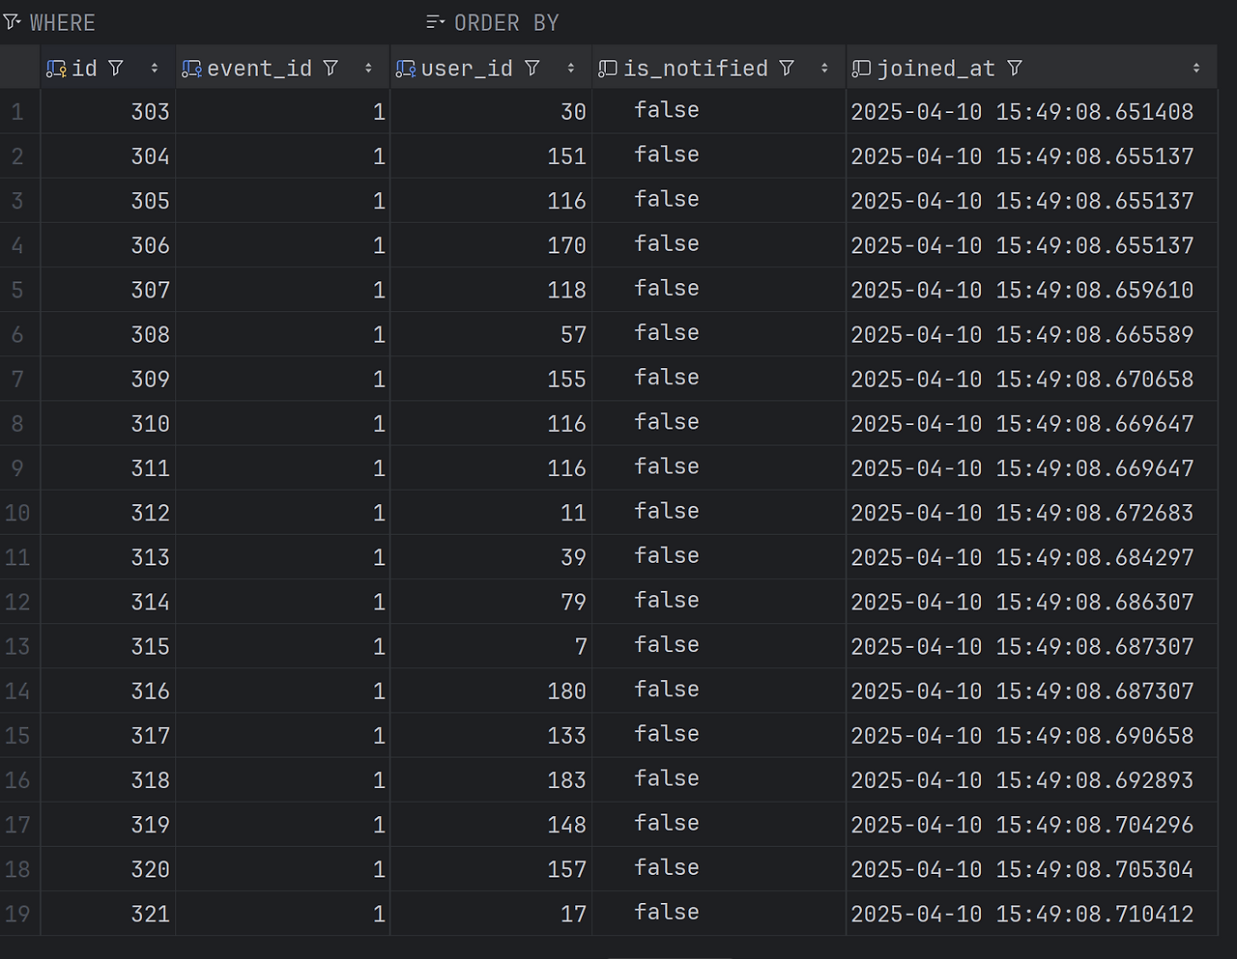The image size is (1237, 959).
Task: Select the id column header
Action: click(x=107, y=68)
